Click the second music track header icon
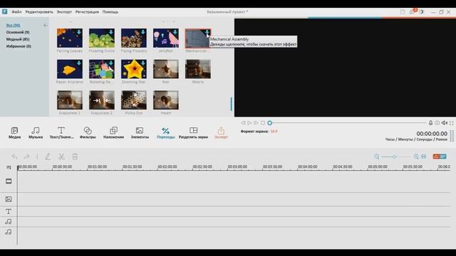The width and height of the screenshot is (456, 256). pos(9,233)
